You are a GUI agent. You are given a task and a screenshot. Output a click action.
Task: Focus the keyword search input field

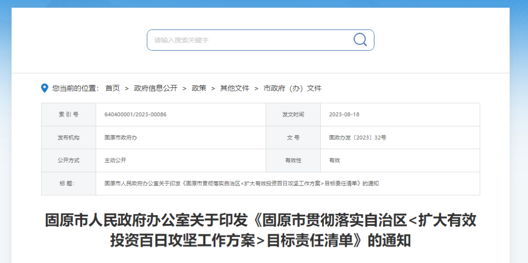point(249,40)
